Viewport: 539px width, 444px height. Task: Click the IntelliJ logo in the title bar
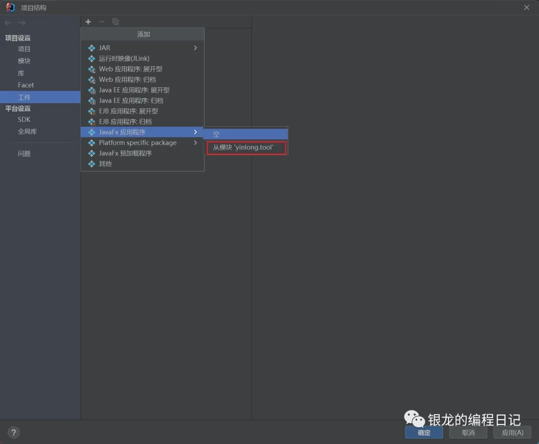coord(10,7)
